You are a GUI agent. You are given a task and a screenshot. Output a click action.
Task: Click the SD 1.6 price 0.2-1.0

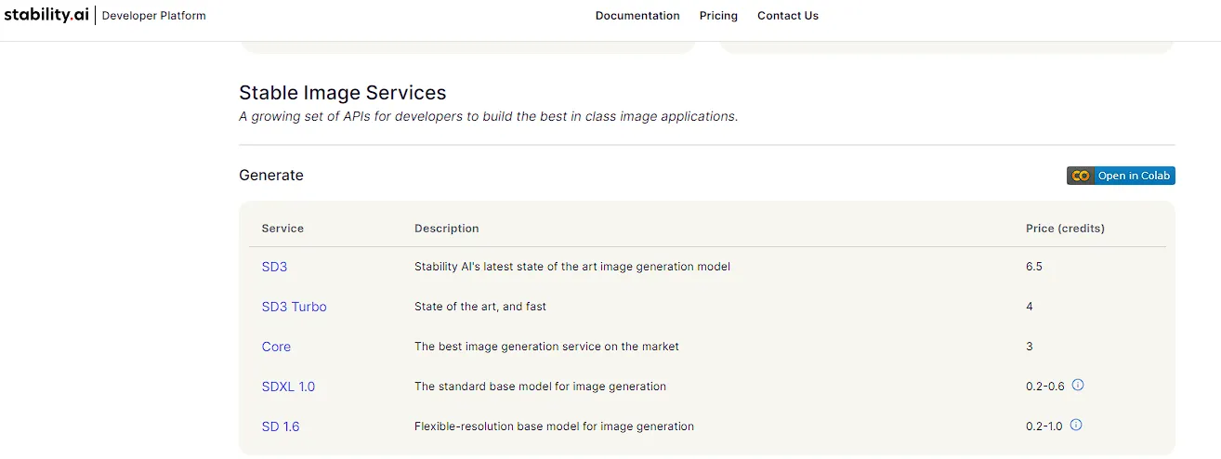coord(1044,426)
